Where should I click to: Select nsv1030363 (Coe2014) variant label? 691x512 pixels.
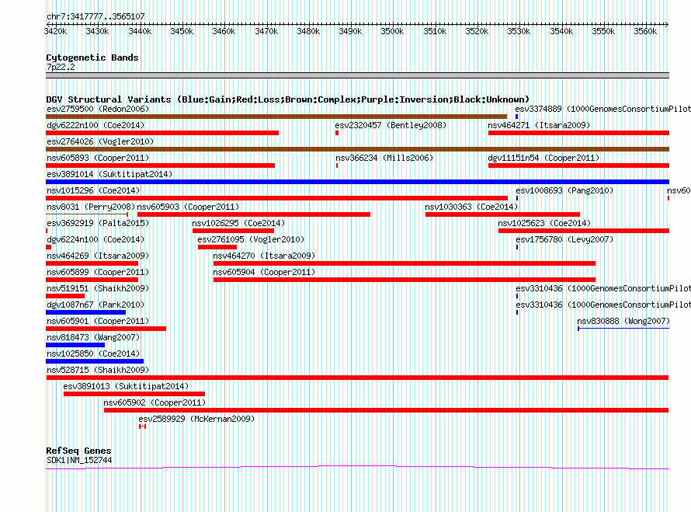pyautogui.click(x=471, y=207)
